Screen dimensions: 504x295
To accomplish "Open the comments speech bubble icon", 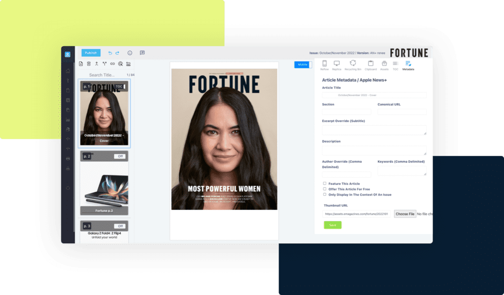I will pyautogui.click(x=142, y=53).
